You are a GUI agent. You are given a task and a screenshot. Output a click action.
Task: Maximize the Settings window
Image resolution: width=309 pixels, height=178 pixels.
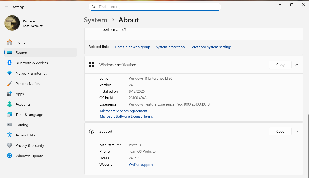[x=292, y=5]
